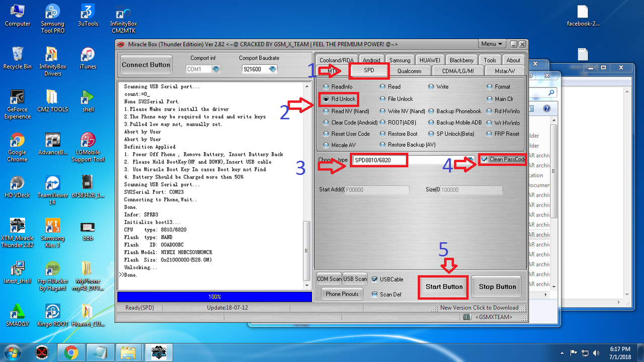Click the Size input field
The image size is (644, 362).
(471, 190)
